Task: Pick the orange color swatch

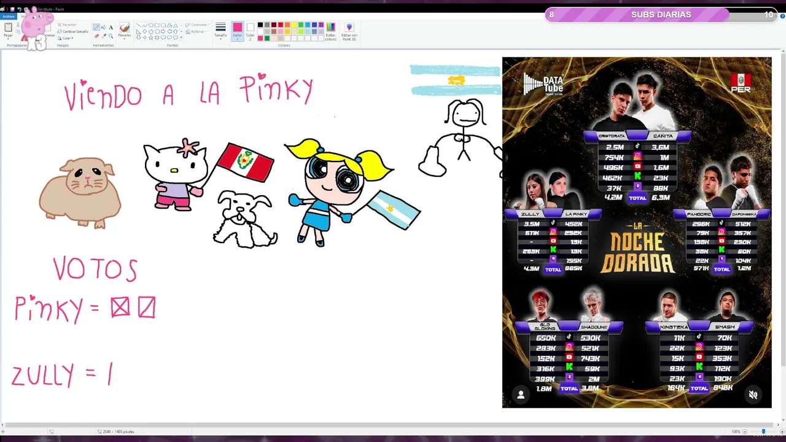Action: (287, 25)
